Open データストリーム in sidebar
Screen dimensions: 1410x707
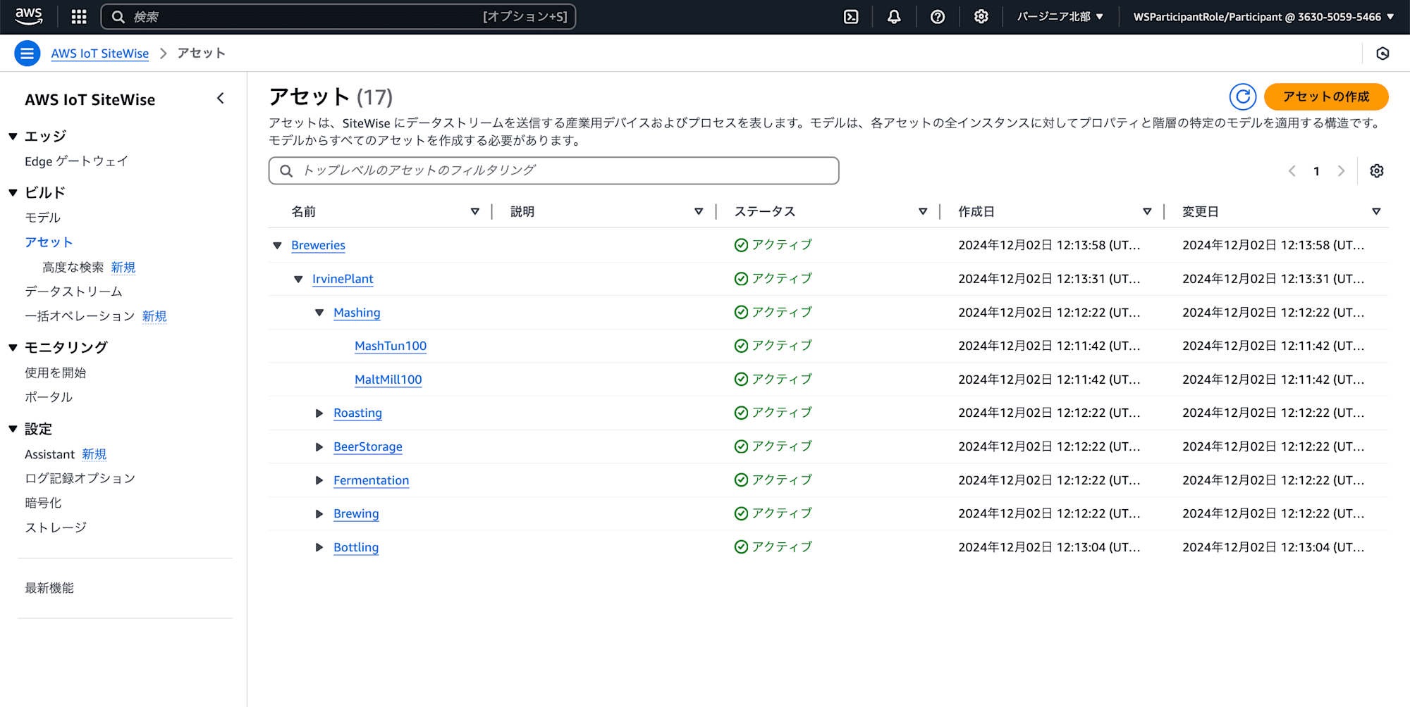pos(73,292)
